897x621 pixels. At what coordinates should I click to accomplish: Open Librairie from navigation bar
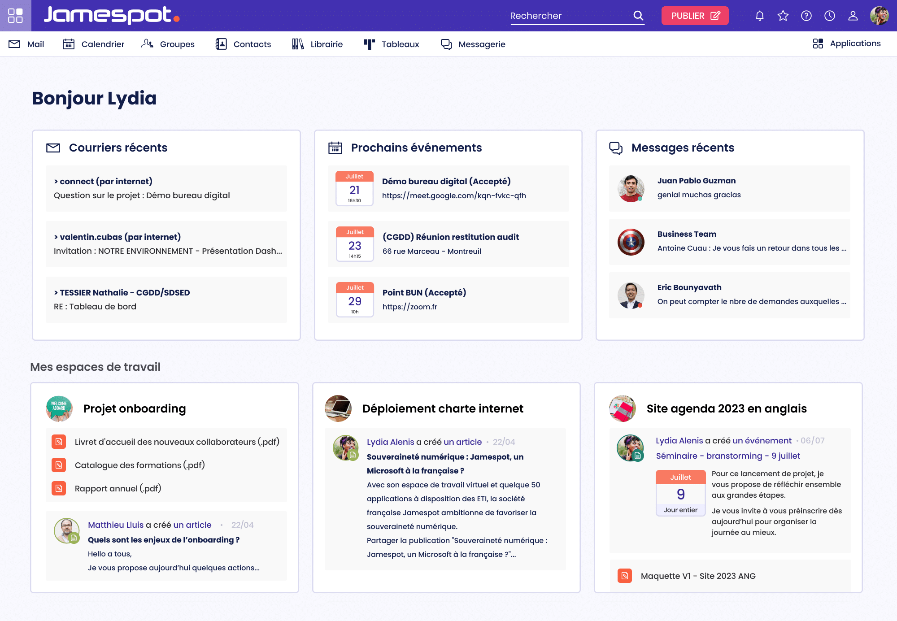[317, 44]
